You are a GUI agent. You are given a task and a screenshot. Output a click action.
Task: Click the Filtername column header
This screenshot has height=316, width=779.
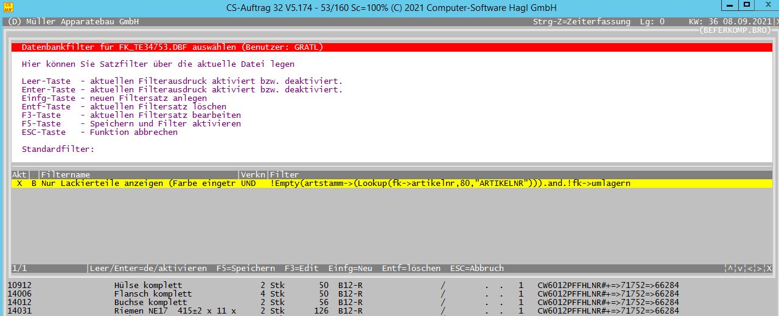pyautogui.click(x=66, y=174)
